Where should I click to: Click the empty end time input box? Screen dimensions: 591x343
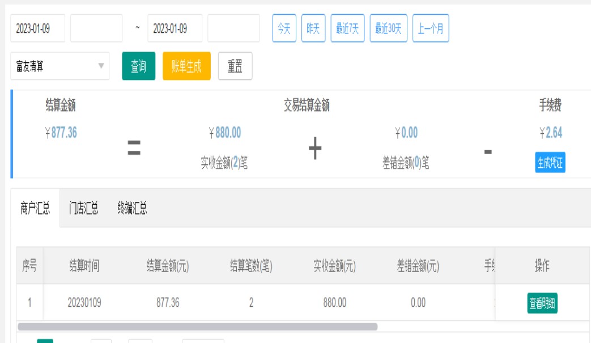pyautogui.click(x=233, y=28)
